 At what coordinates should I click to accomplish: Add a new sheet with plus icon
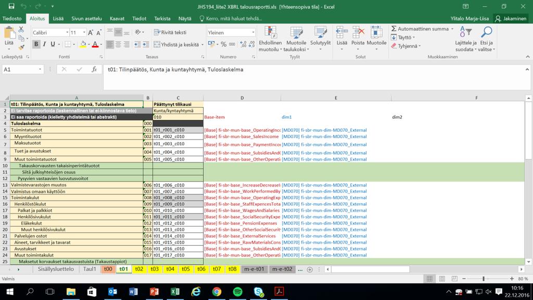pos(310,269)
